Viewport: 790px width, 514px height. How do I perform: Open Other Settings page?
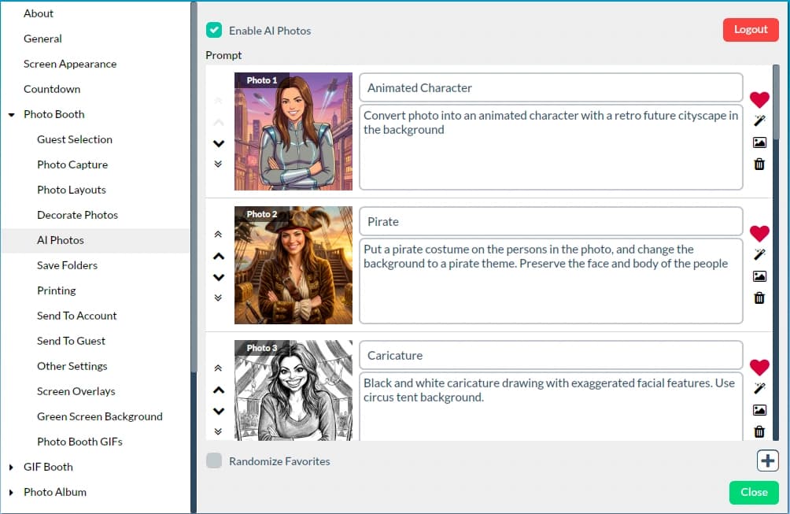pyautogui.click(x=72, y=366)
